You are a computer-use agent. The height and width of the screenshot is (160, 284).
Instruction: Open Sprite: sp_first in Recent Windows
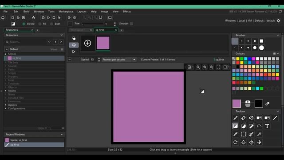click(34, 140)
